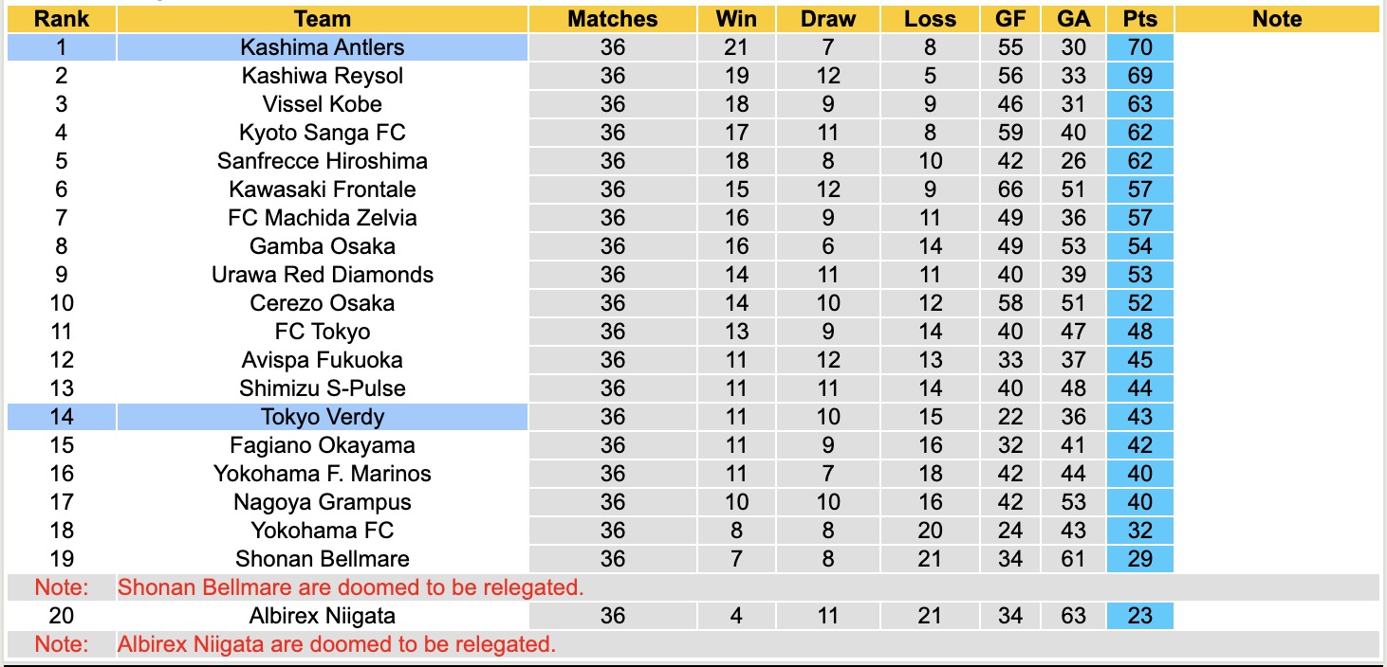Image resolution: width=1387 pixels, height=667 pixels.
Task: Click the Loss column header
Action: pyautogui.click(x=930, y=19)
